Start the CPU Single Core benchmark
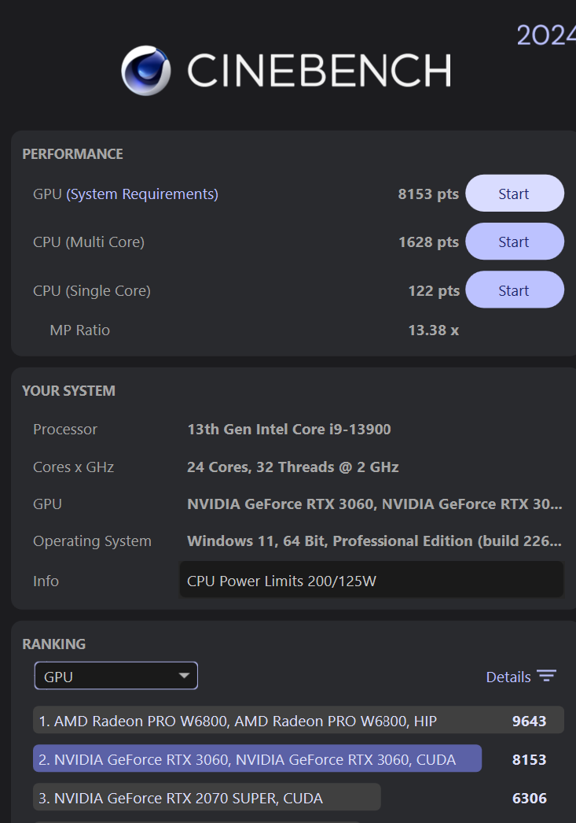This screenshot has width=576, height=823. (x=515, y=290)
